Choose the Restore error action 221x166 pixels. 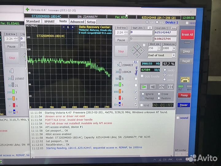[159, 98]
